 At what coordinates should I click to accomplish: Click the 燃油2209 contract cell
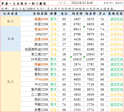pyautogui.click(x=35, y=44)
